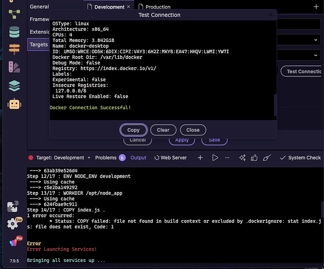
Task: Click 'Registry: https://index.docker.io/v1/' line
Action: coord(104,68)
